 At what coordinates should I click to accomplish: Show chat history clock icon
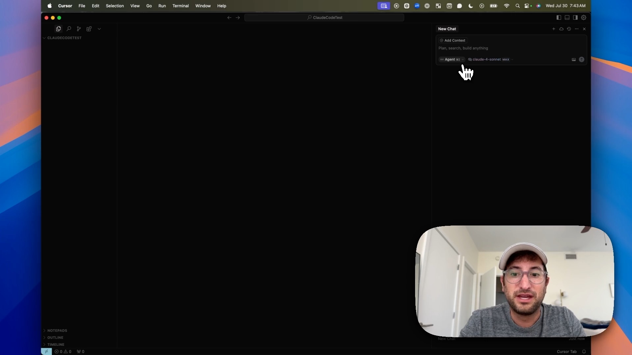tap(569, 29)
